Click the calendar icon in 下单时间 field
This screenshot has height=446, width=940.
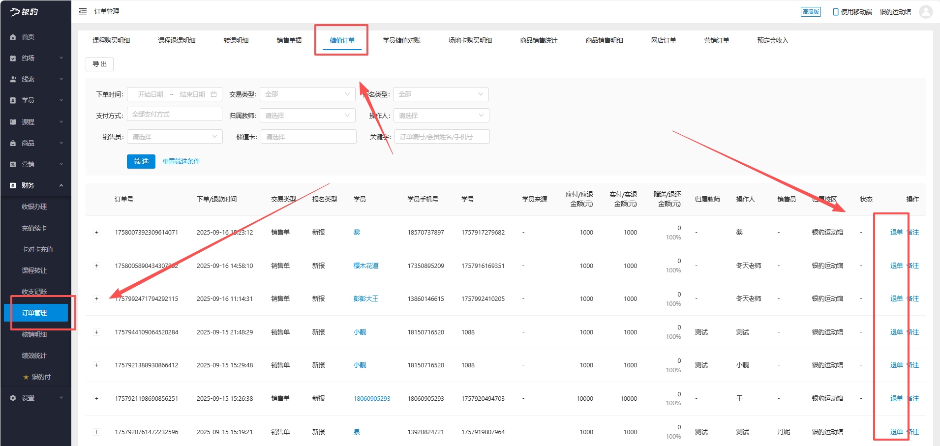[213, 94]
